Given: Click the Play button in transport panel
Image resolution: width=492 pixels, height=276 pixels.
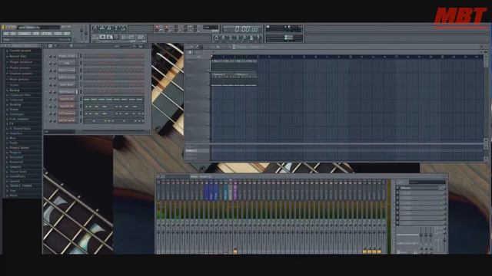Looking at the screenshot, I should point(102,37).
